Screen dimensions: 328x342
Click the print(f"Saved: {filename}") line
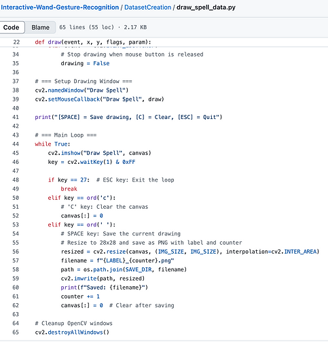tap(104, 288)
